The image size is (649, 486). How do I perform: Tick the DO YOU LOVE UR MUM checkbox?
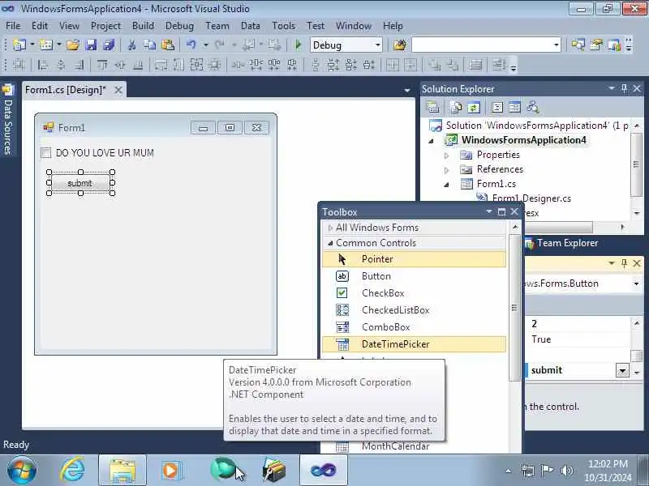[46, 153]
